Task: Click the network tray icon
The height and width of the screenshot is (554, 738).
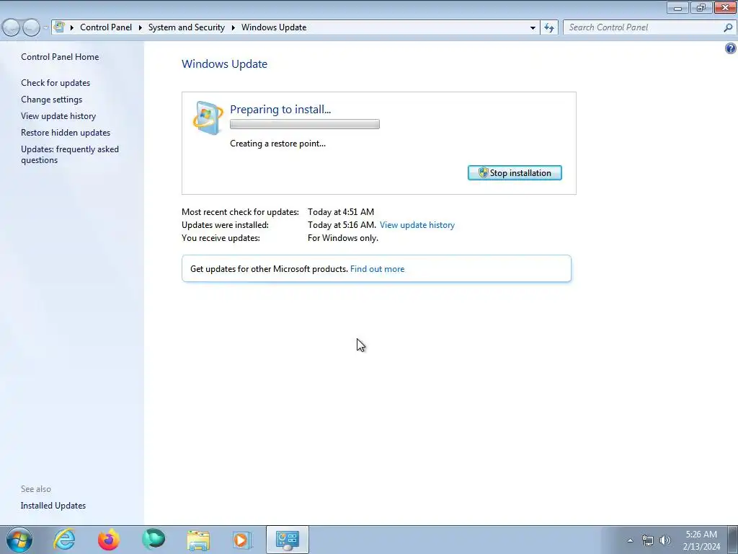Action: click(648, 540)
